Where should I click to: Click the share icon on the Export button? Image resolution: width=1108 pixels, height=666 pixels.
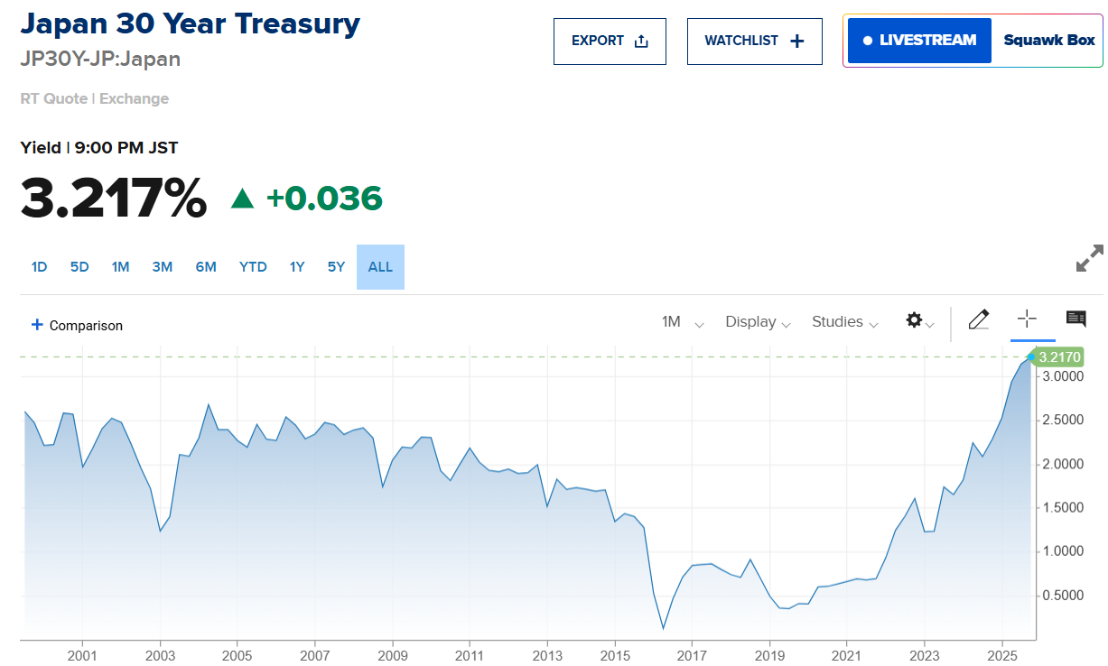(x=641, y=41)
